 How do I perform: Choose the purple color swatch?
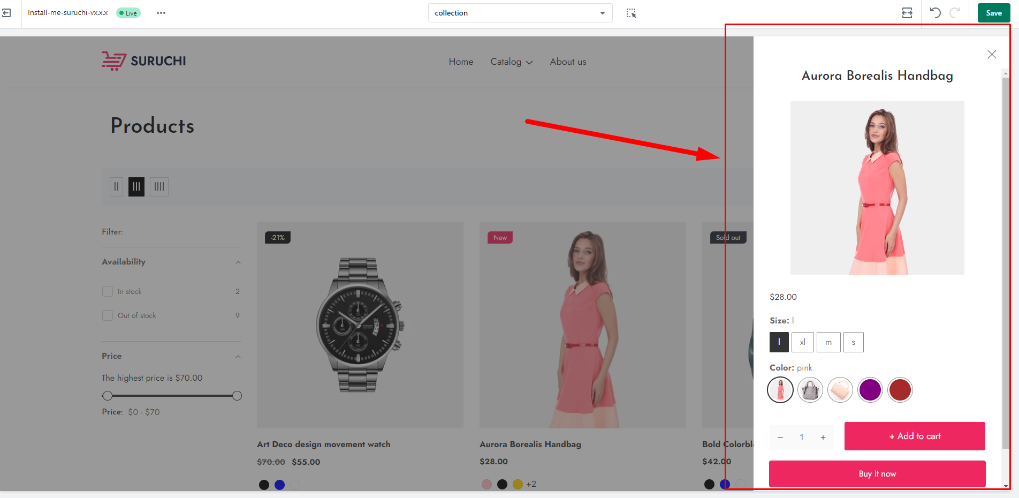coord(870,390)
